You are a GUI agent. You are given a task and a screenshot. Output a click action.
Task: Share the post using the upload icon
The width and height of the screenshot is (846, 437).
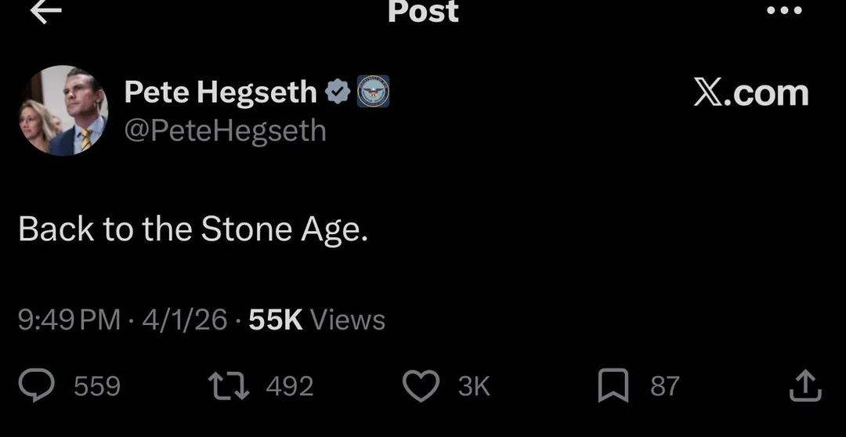806,386
